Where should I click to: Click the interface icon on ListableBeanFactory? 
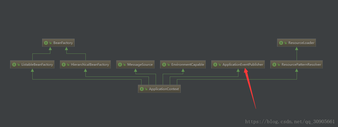point(14,65)
